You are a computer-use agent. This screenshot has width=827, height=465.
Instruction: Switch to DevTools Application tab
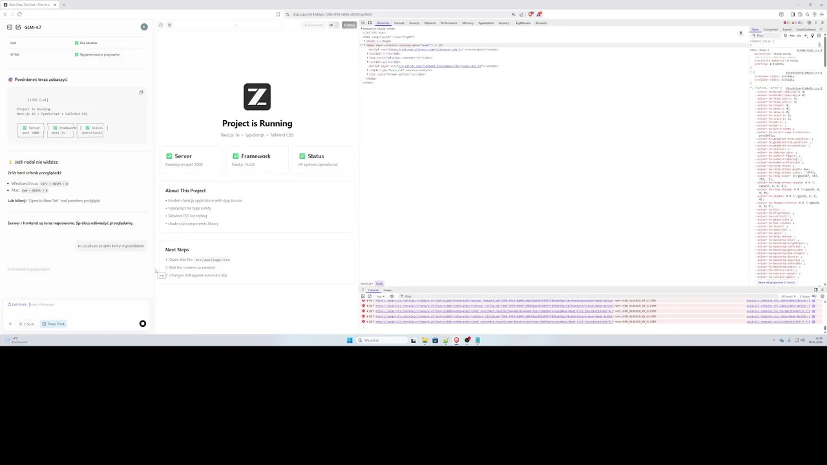[486, 23]
